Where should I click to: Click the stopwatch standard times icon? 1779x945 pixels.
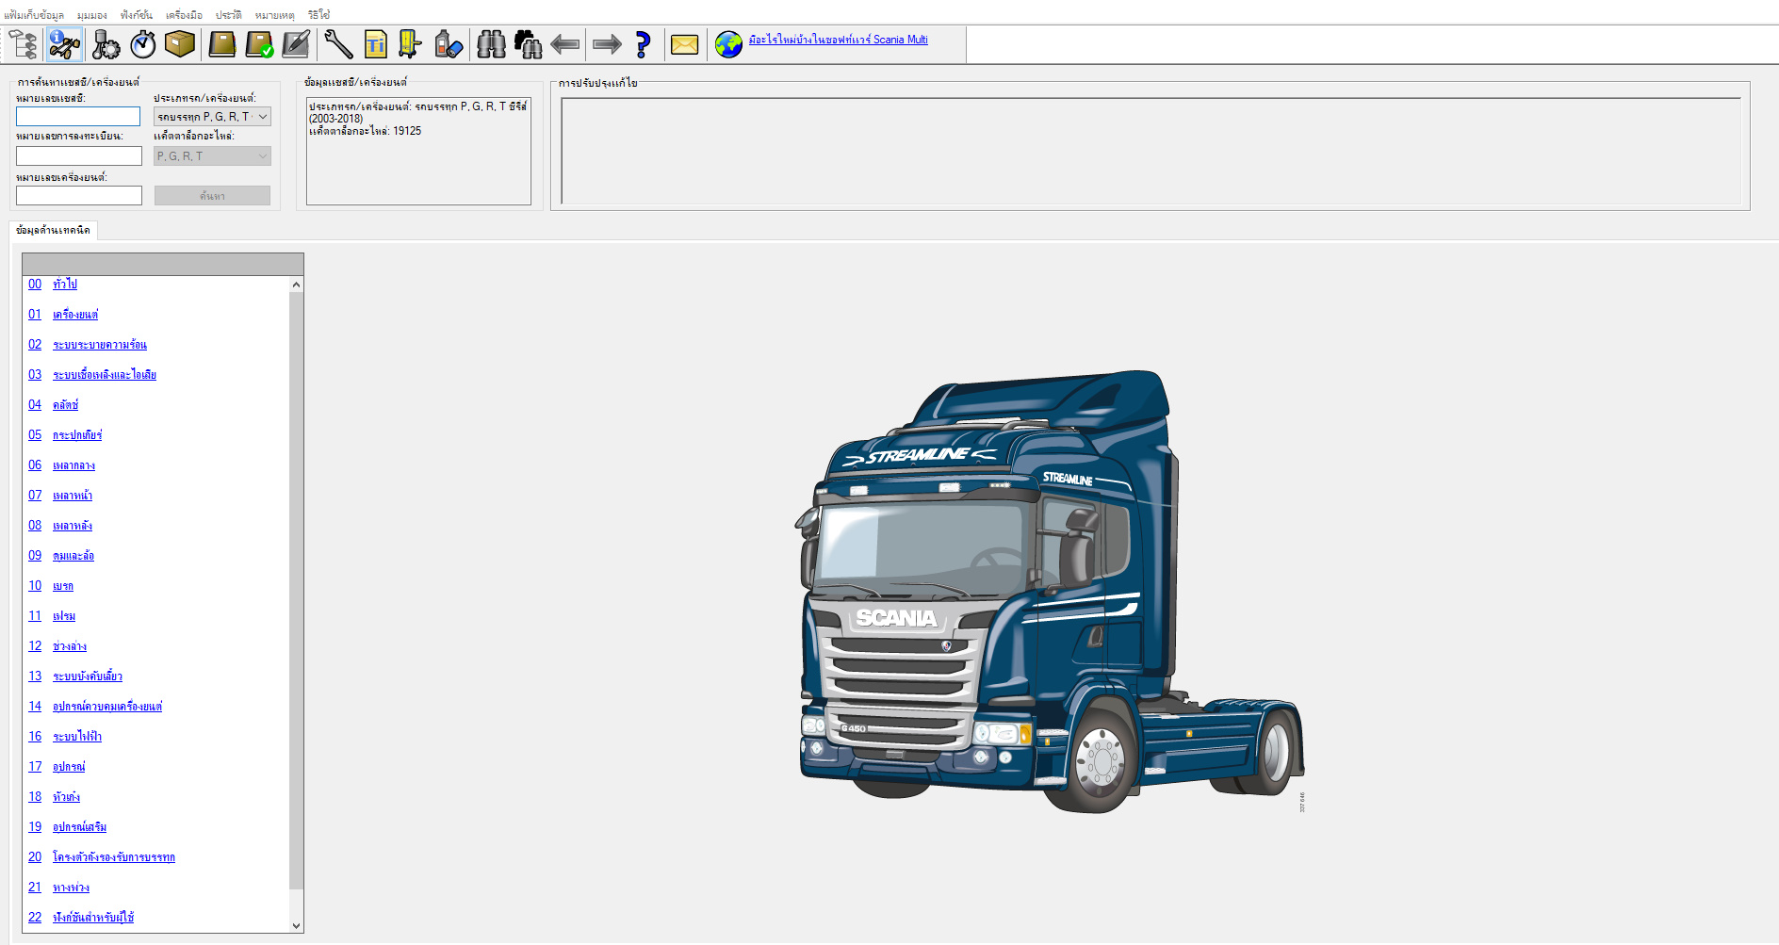click(141, 44)
